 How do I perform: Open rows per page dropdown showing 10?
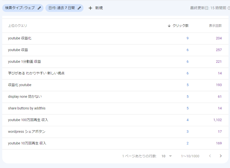[x=167, y=156]
